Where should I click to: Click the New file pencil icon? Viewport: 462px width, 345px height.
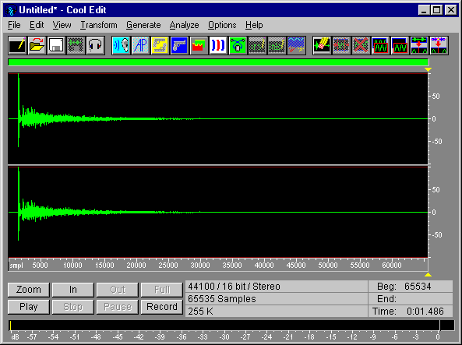click(x=17, y=46)
